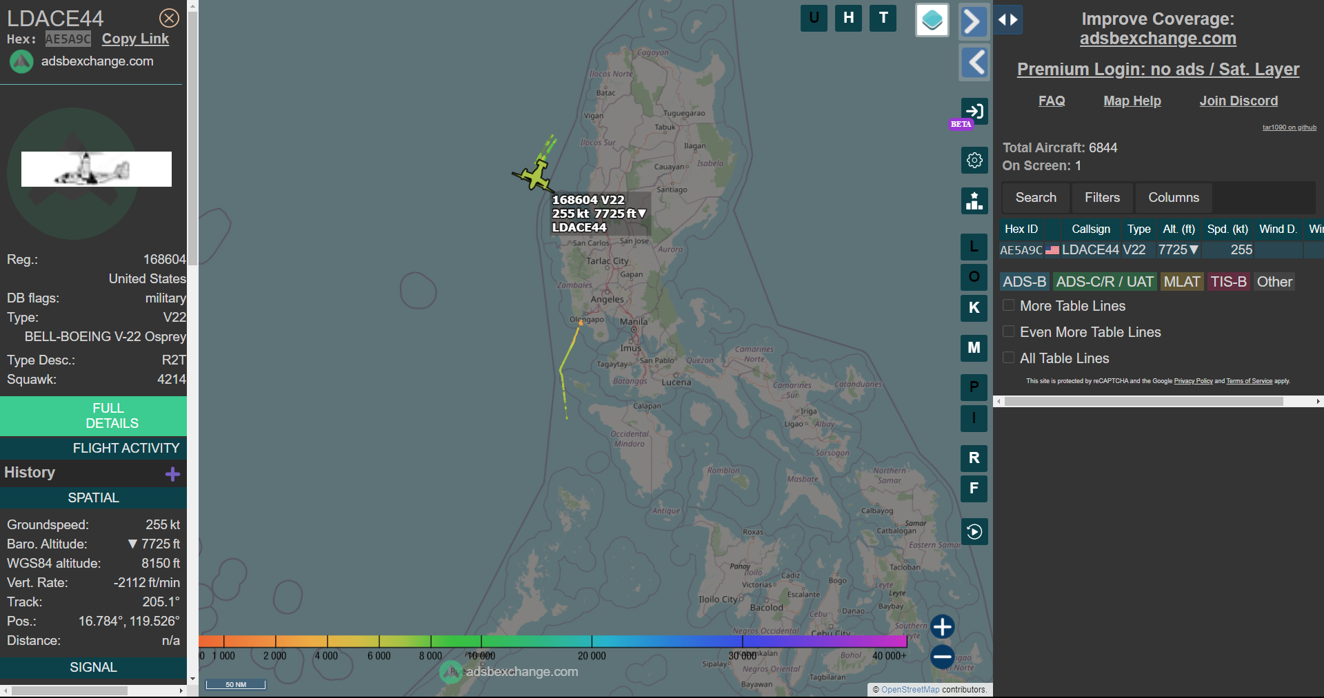
Task: Open the map layer selector icon
Action: tap(932, 20)
